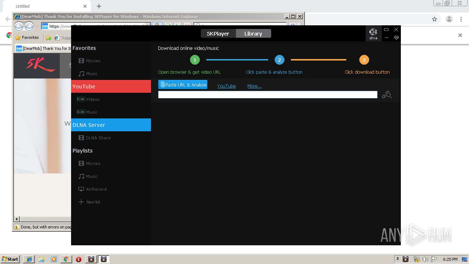Click Paste URL & Analyze button

tap(183, 85)
